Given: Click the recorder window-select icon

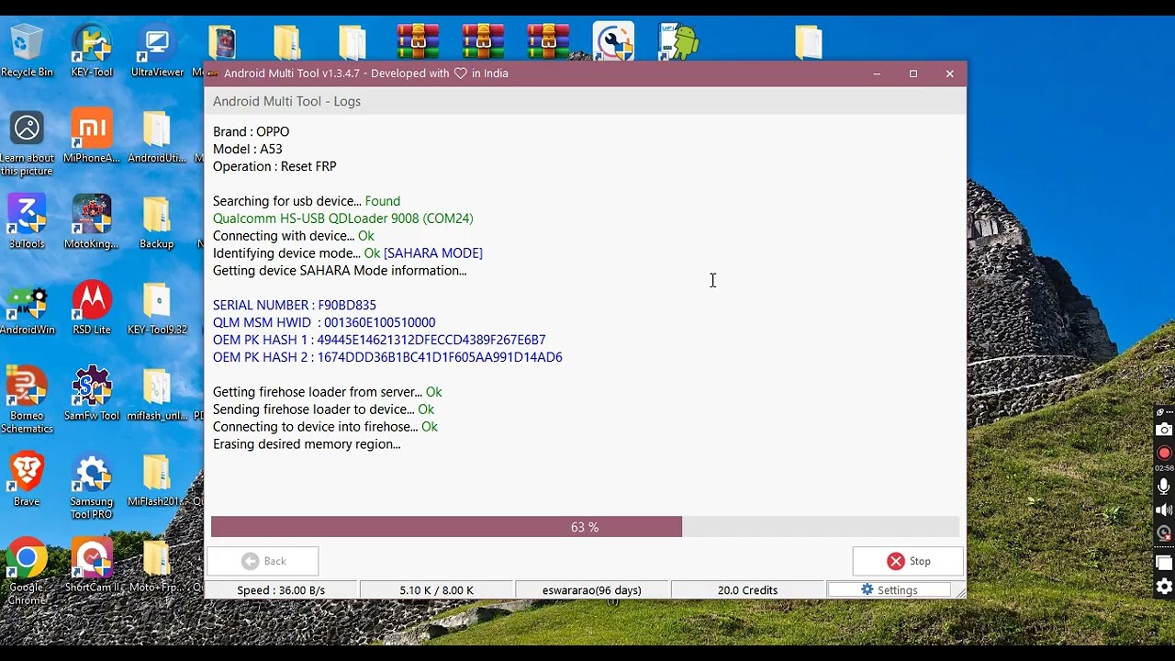Looking at the screenshot, I should (1164, 563).
